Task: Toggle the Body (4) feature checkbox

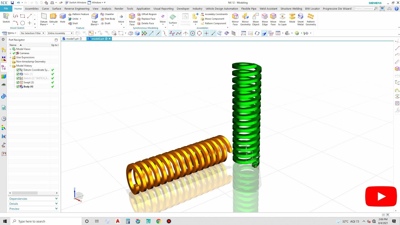Action: (18, 87)
